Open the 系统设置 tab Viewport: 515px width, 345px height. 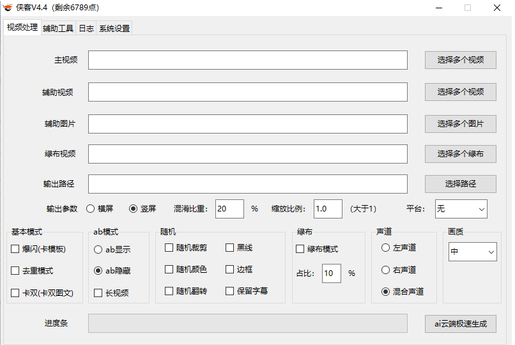click(114, 29)
